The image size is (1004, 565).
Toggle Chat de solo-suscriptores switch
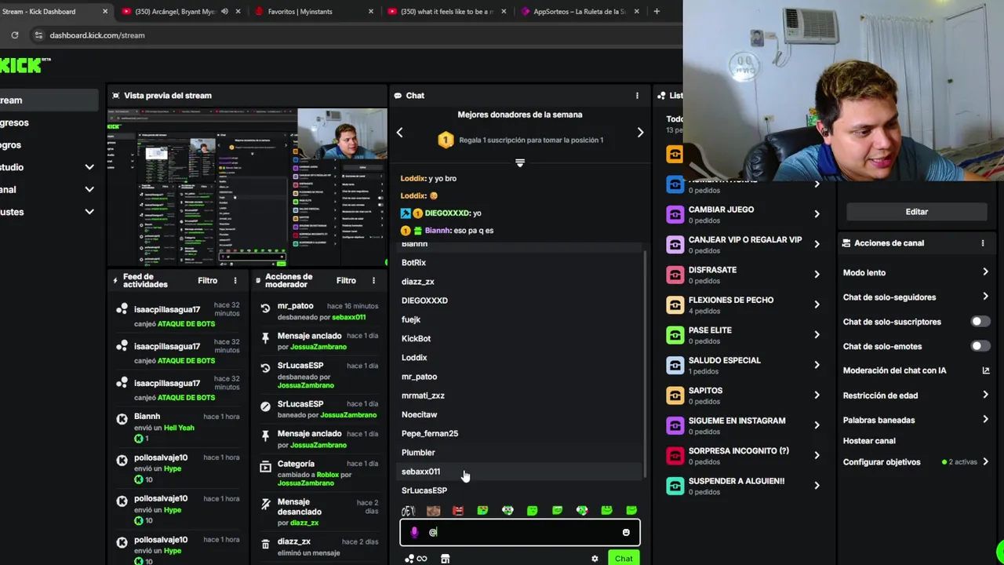980,322
